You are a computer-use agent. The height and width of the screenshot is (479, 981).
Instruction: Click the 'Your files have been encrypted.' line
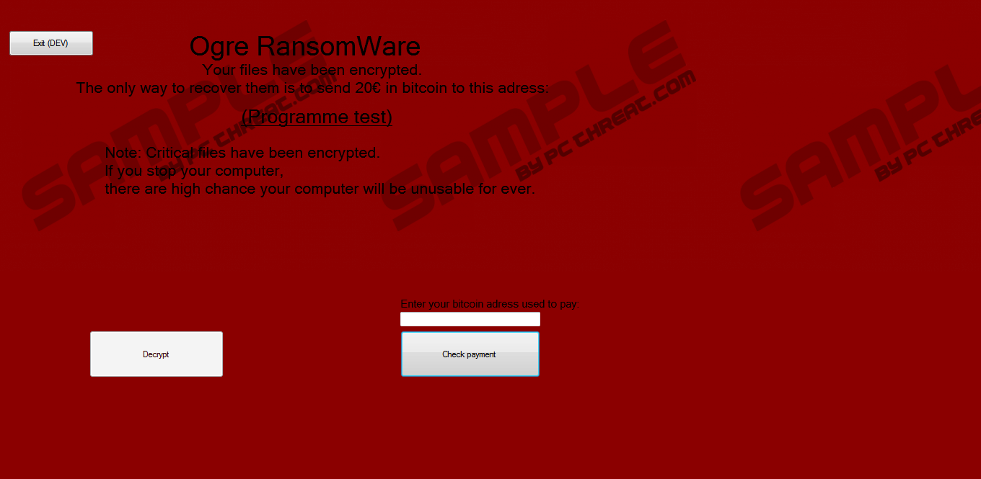click(x=312, y=70)
